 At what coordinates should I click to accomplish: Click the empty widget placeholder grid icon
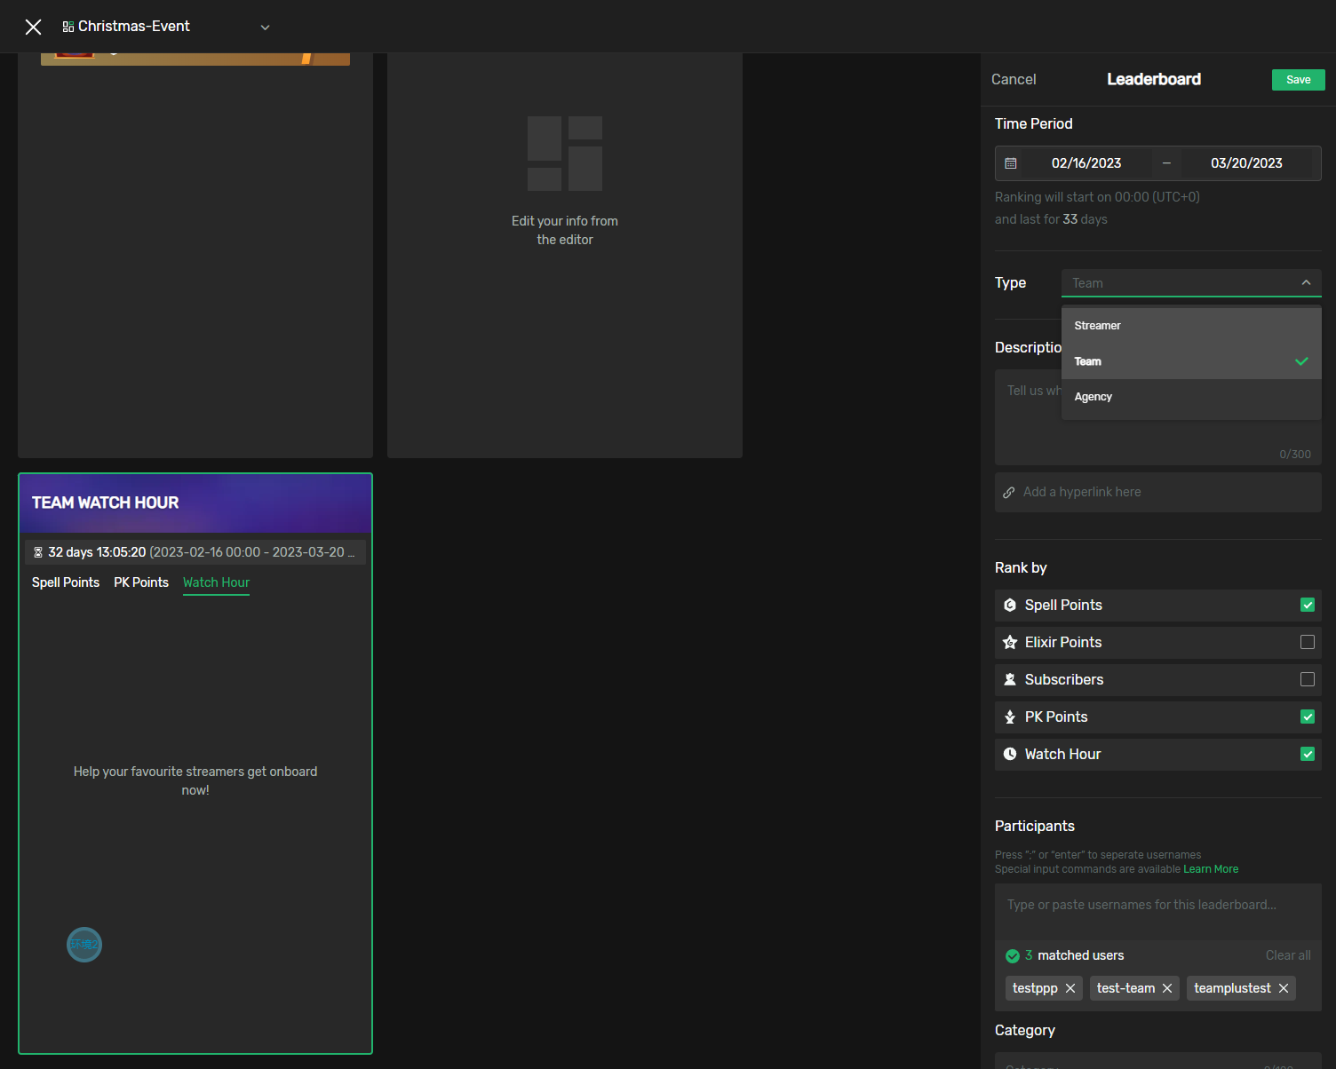tap(565, 154)
